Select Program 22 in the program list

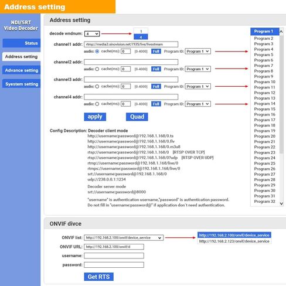(x=265, y=147)
